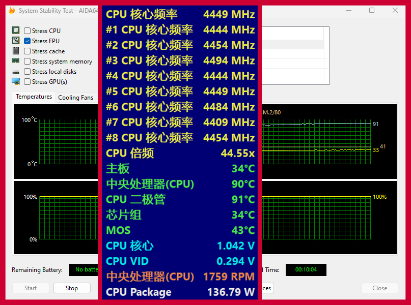
Task: Click the AIDA64 flame icon in title bar
Action: pos(12,11)
